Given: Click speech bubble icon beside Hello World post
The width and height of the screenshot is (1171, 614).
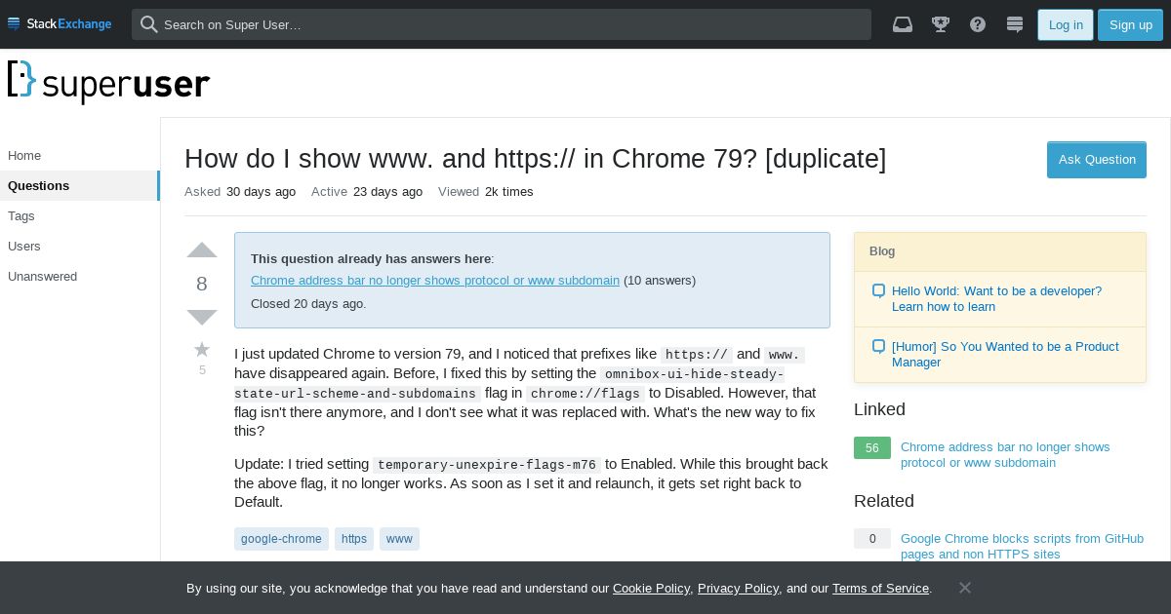Looking at the screenshot, I should [x=878, y=291].
